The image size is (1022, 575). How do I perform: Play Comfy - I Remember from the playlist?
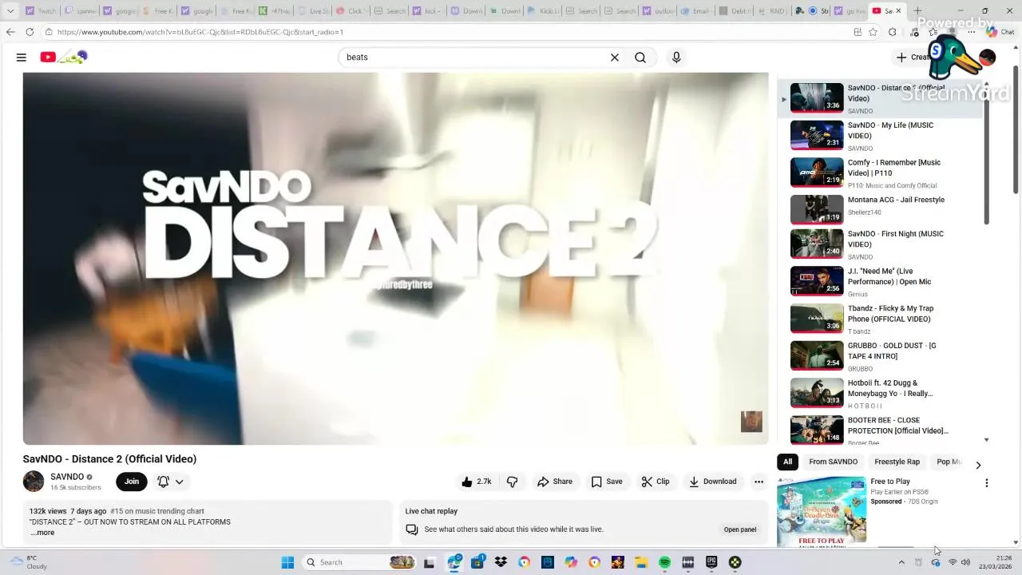pos(881,173)
